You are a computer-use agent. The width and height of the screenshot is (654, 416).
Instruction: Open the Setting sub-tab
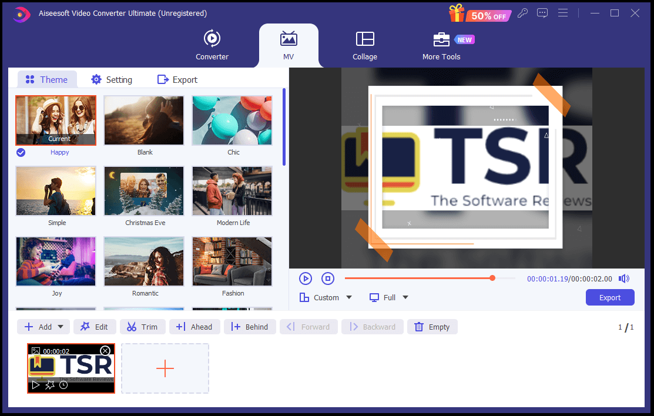pos(112,79)
